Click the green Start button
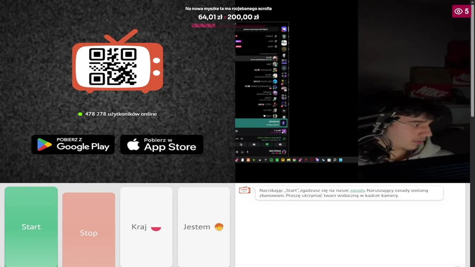Image resolution: width=475 pixels, height=267 pixels. [x=31, y=227]
